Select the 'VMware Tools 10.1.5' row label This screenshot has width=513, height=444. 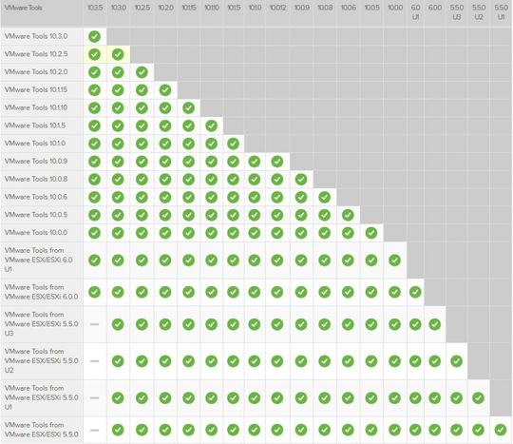[35, 125]
